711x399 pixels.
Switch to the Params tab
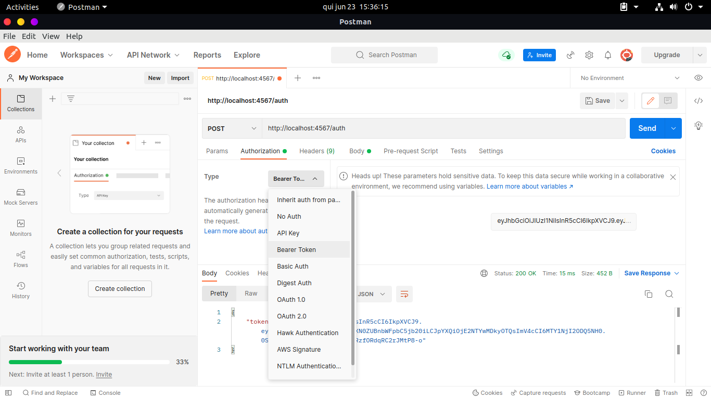217,151
